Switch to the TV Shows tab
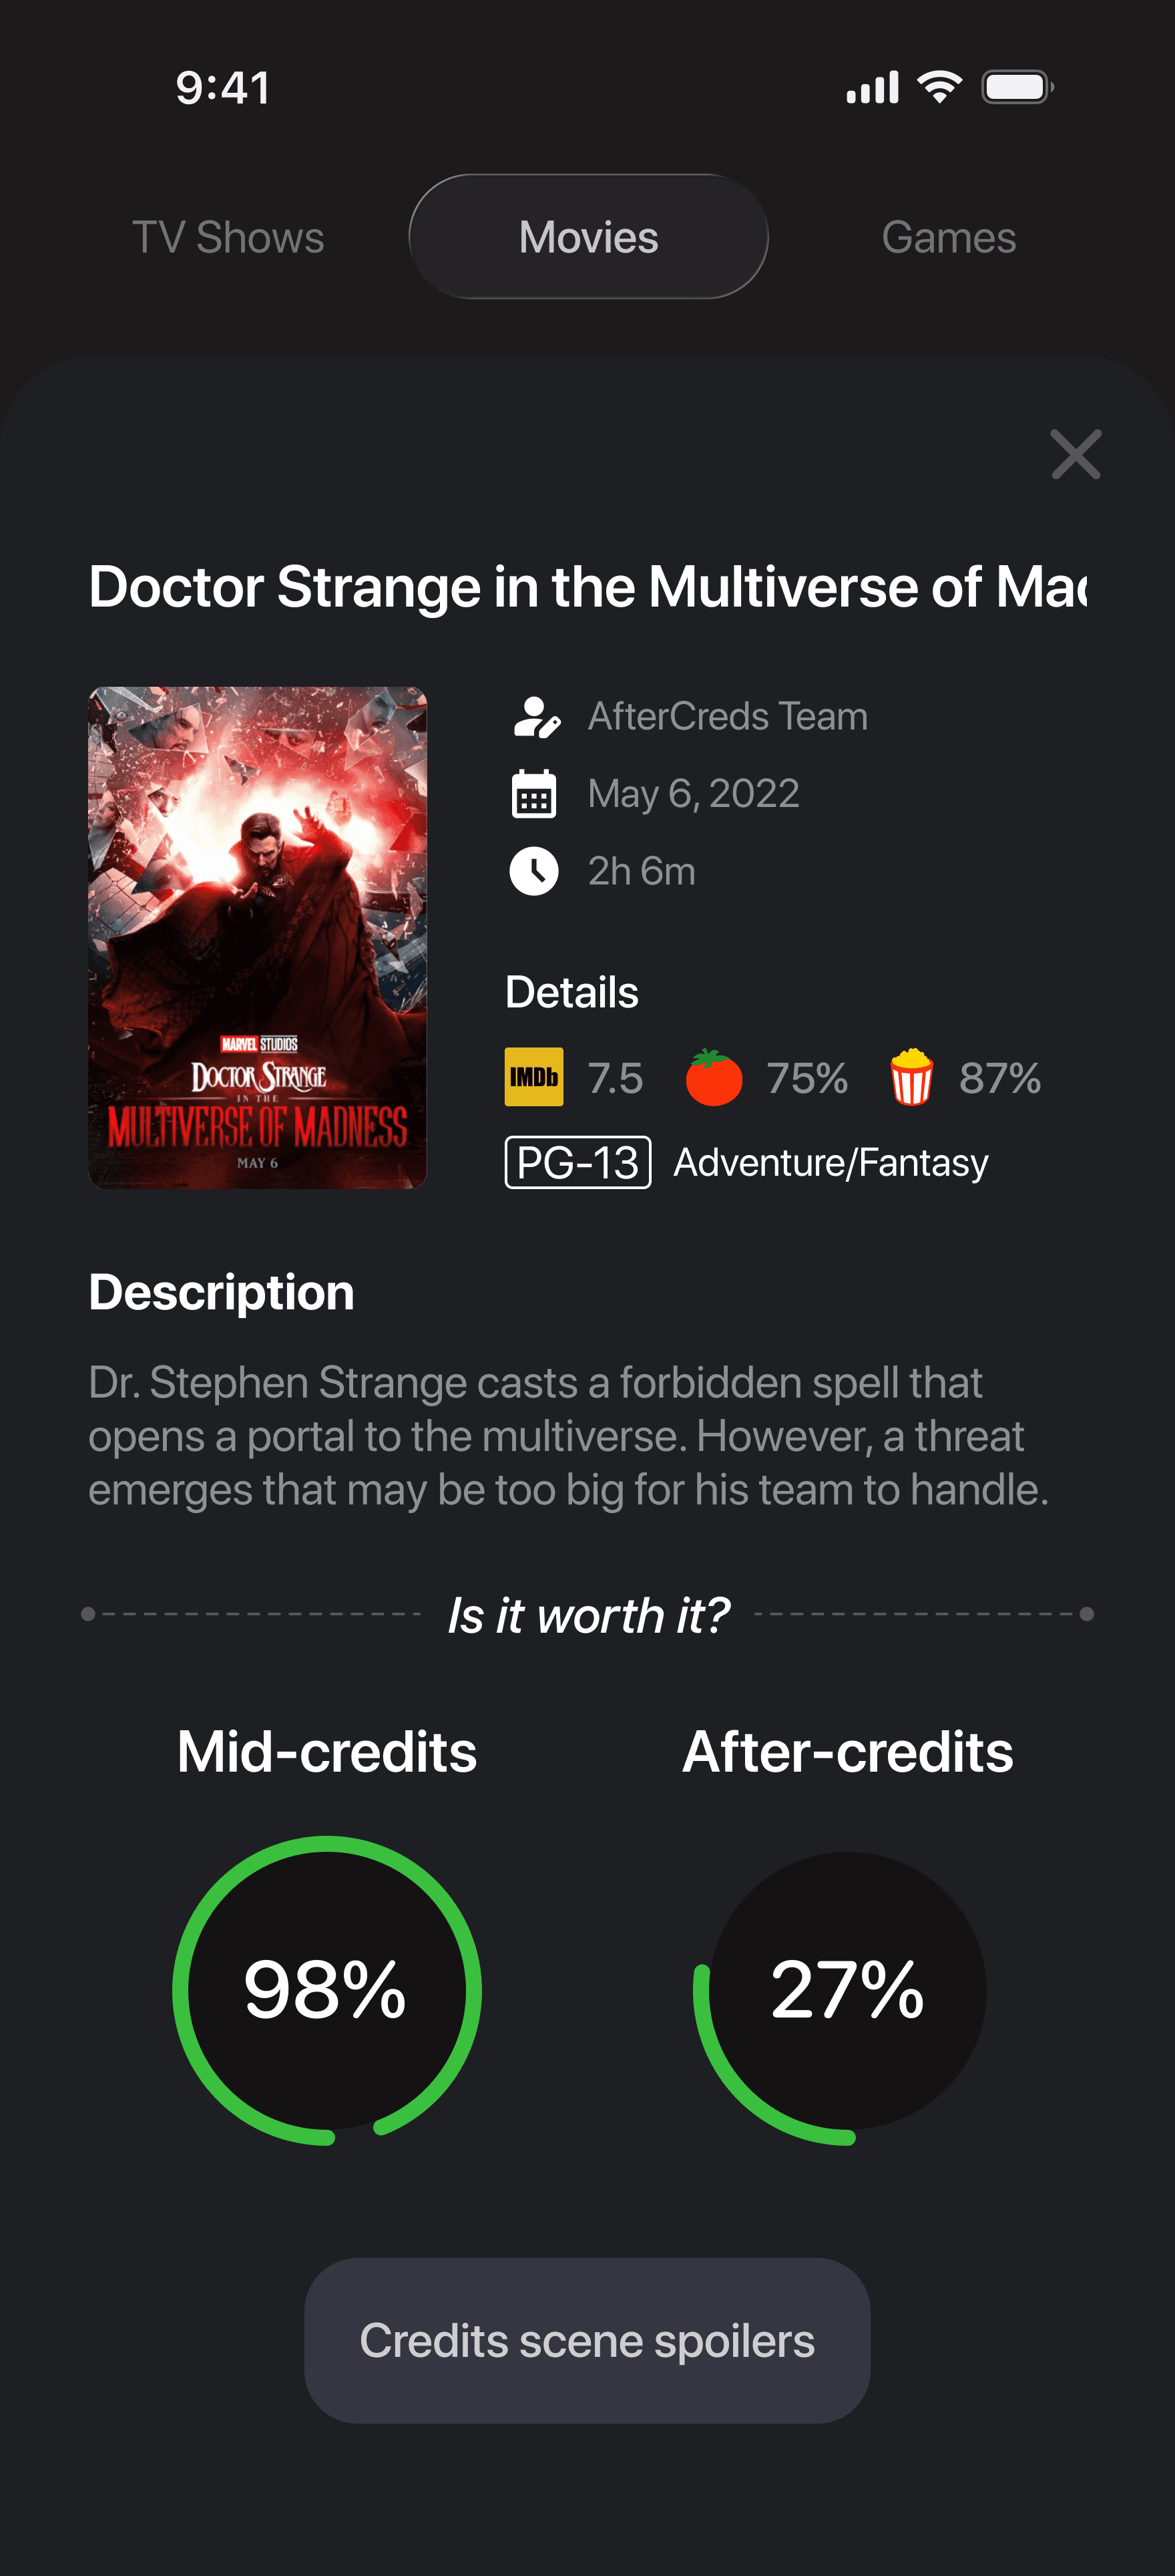The width and height of the screenshot is (1175, 2576). 228,238
